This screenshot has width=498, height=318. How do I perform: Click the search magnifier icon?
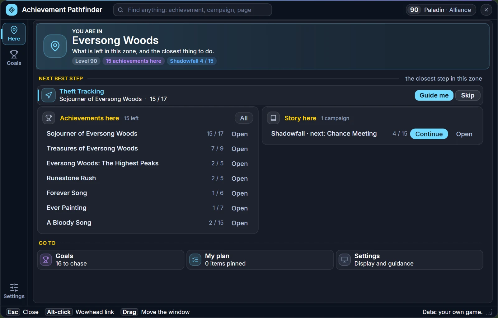point(120,10)
